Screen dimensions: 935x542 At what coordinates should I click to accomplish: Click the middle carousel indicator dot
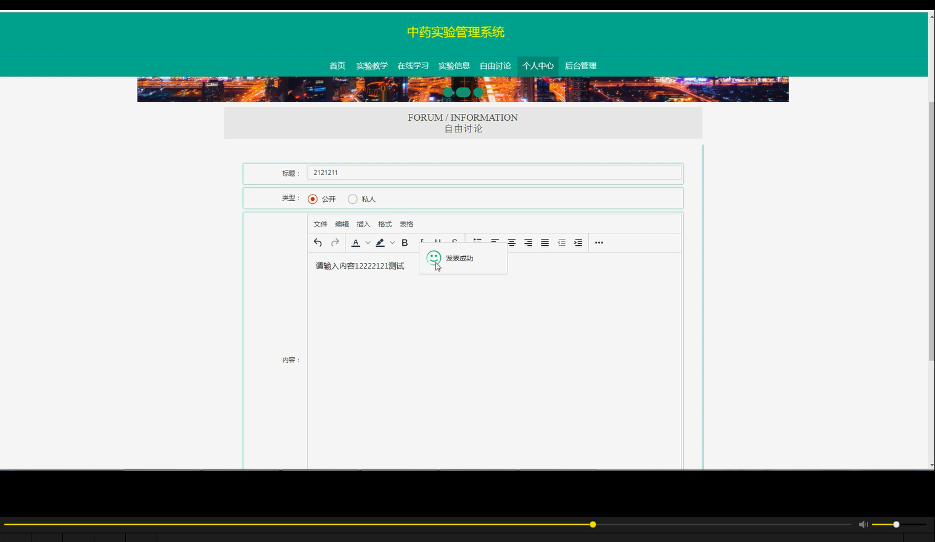point(463,92)
